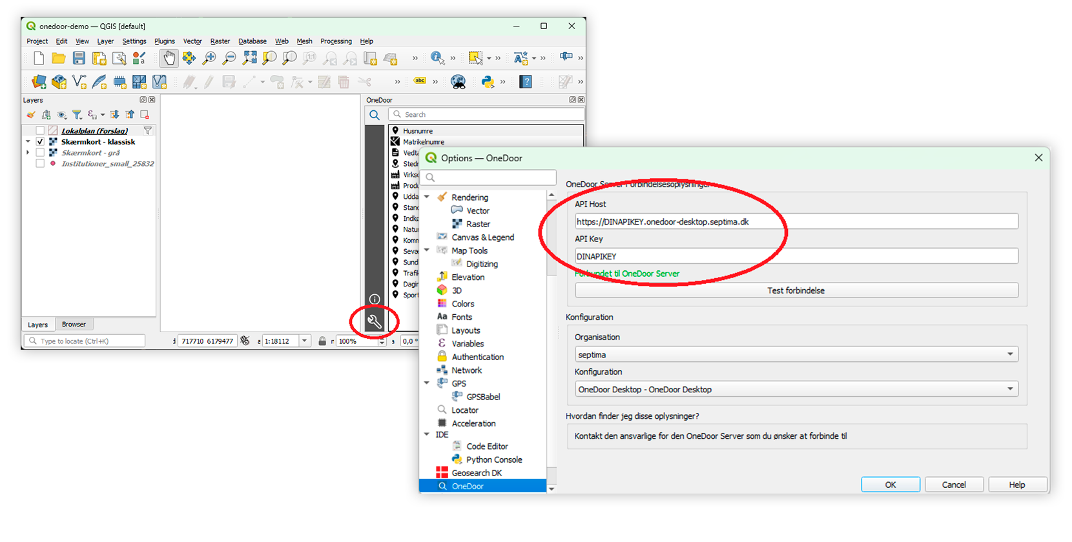Toggle visibility of Lokalplan (Forslag) layer
Screen dimensions: 1072x542
pyautogui.click(x=40, y=131)
